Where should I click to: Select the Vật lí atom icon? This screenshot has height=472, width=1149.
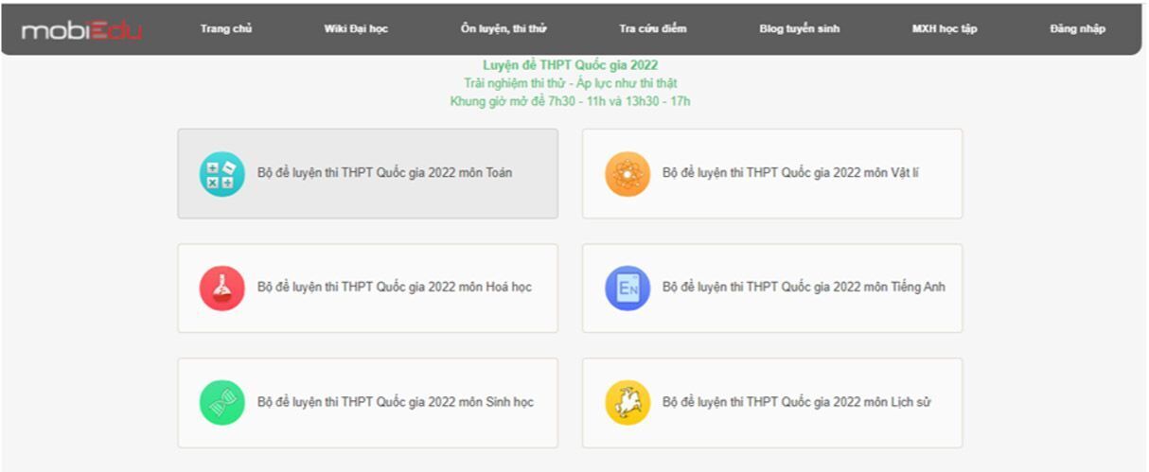tap(628, 174)
